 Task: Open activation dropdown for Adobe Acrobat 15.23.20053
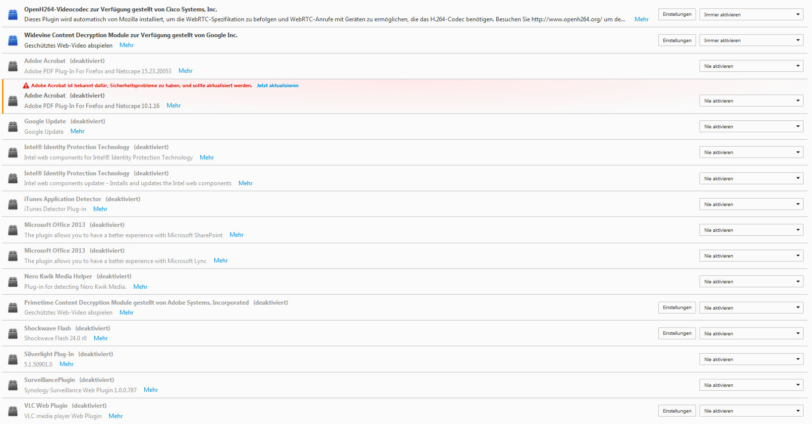click(x=752, y=66)
